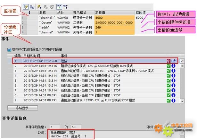The image size is (197, 140).
Task: Click green check icon for event 4
Action: pos(168,75)
